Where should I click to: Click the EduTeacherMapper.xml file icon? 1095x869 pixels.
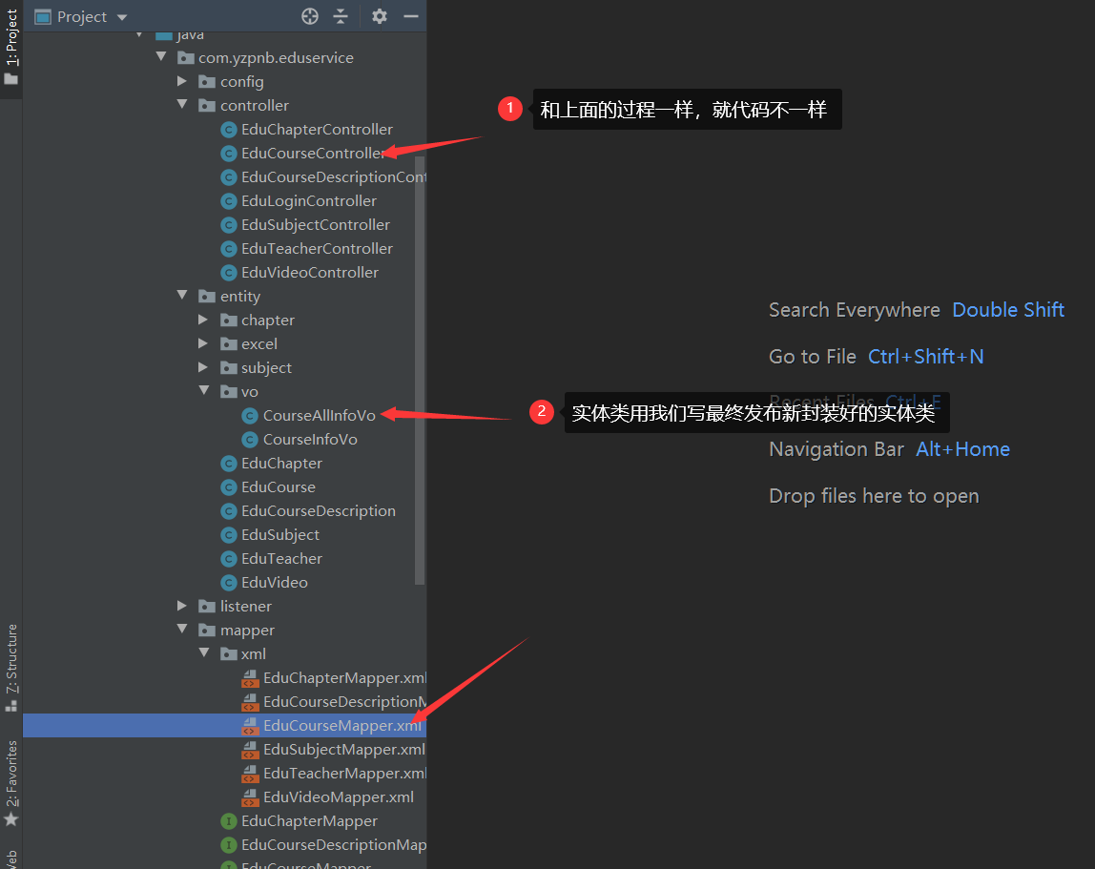point(250,774)
